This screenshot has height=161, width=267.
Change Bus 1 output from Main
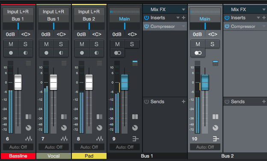(x=125, y=19)
